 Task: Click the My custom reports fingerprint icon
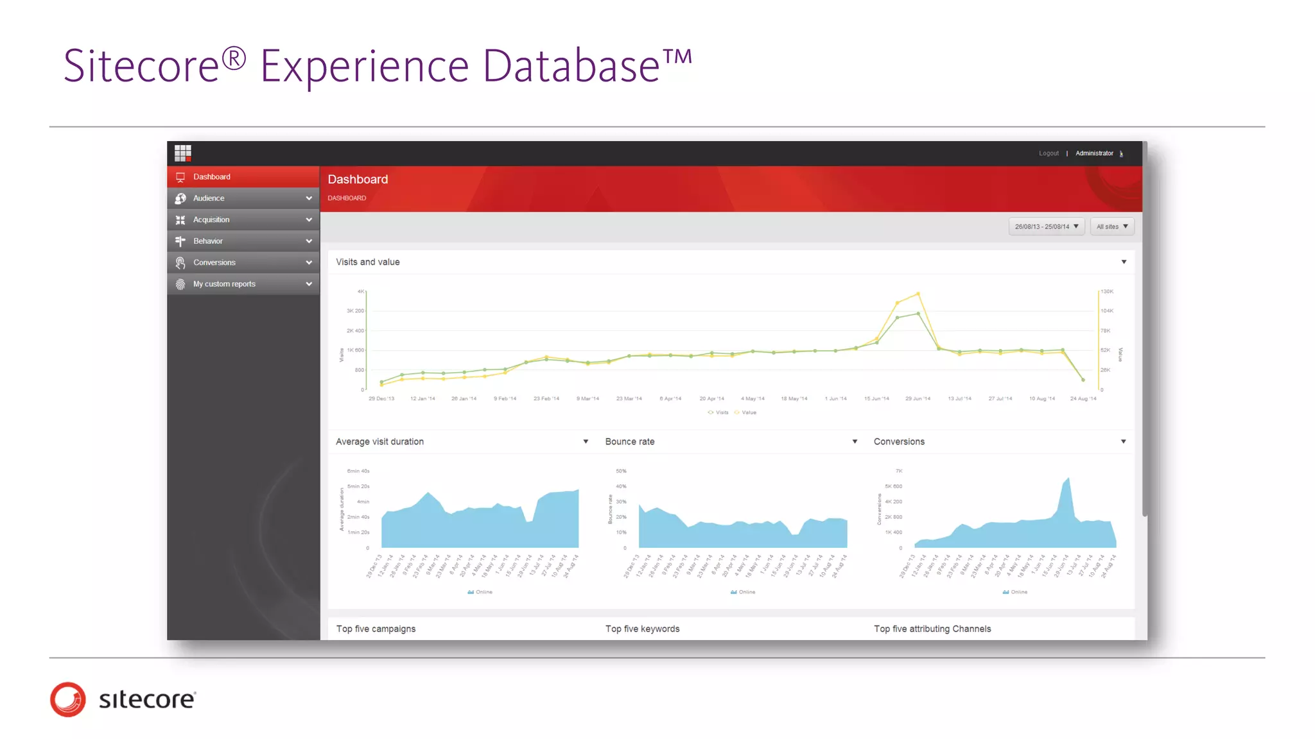[x=180, y=284]
